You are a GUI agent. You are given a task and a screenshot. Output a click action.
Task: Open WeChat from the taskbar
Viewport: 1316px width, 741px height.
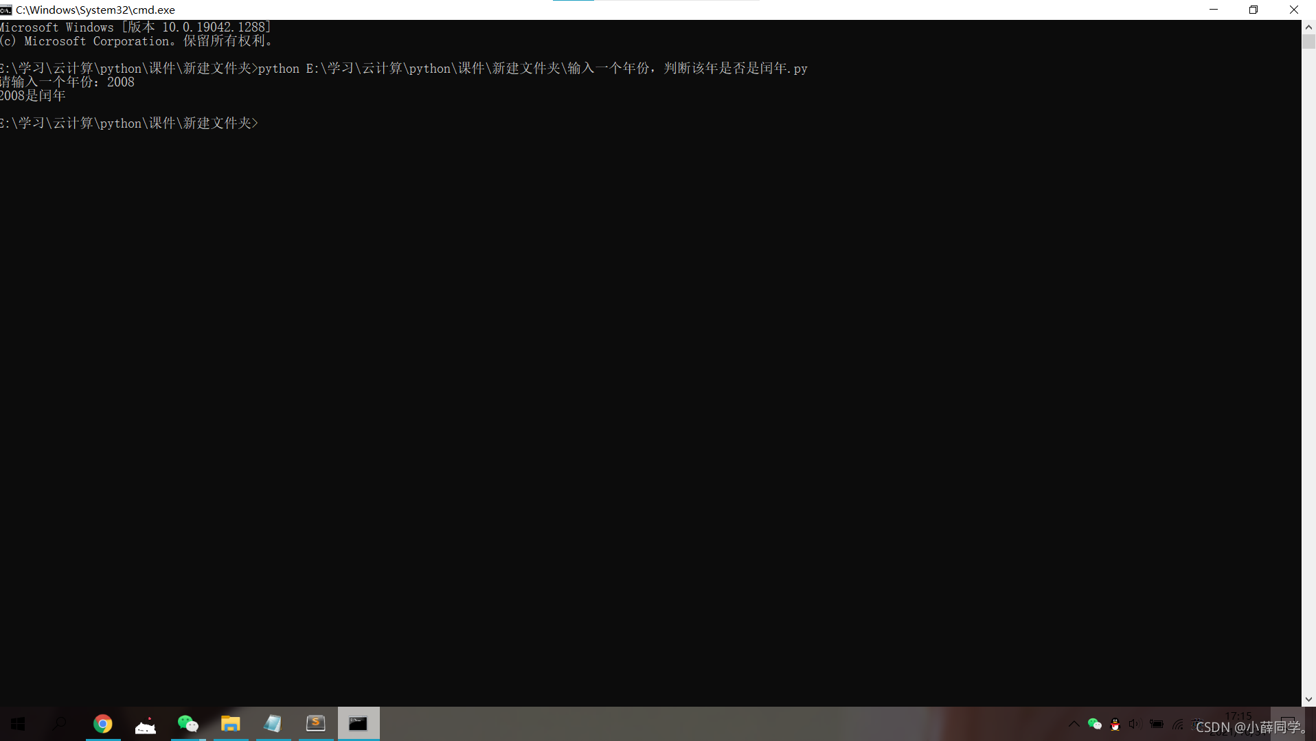[x=188, y=724]
